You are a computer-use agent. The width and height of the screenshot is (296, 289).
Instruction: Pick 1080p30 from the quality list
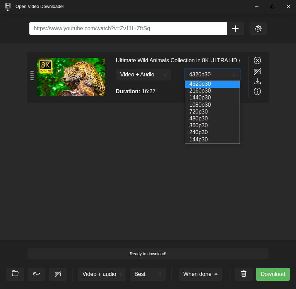(x=212, y=105)
